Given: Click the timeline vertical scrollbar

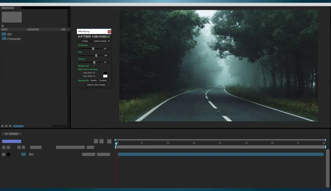Looking at the screenshot, I should tap(327, 168).
